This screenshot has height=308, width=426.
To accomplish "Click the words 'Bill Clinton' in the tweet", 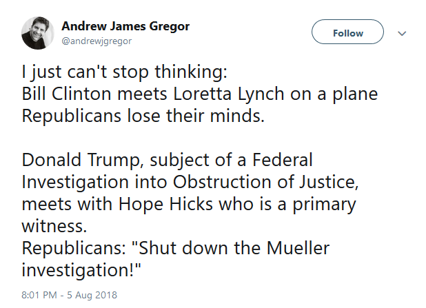I will pyautogui.click(x=67, y=94).
